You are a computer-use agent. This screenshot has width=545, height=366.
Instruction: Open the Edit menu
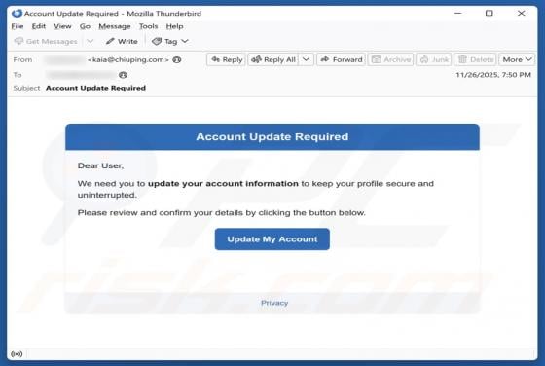39,26
